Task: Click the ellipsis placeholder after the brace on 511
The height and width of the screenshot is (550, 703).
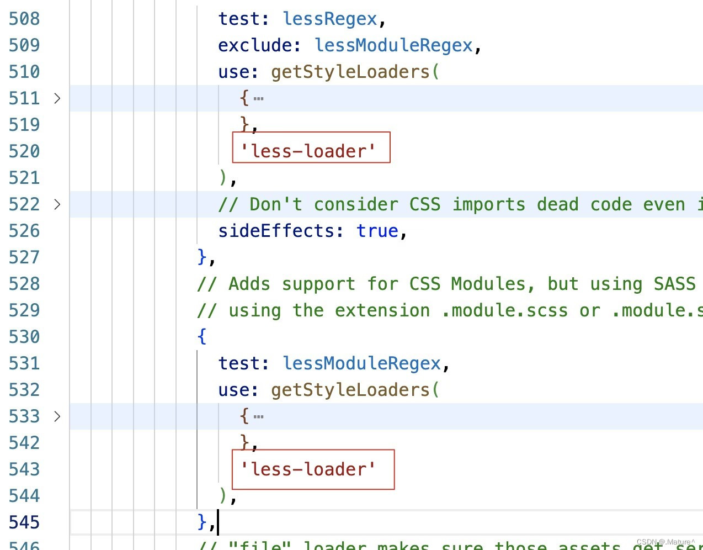Action: tap(258, 98)
